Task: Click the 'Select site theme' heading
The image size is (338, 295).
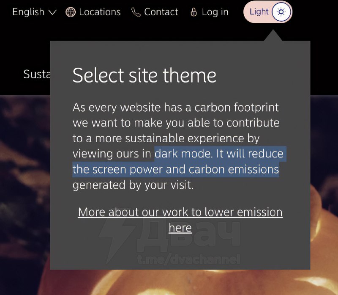Action: click(x=144, y=76)
